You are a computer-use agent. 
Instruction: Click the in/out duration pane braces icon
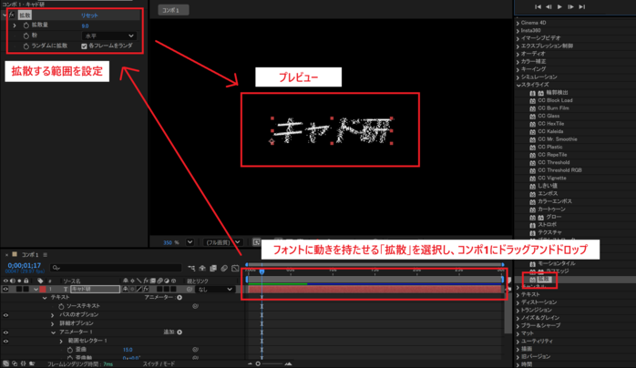pos(23,364)
